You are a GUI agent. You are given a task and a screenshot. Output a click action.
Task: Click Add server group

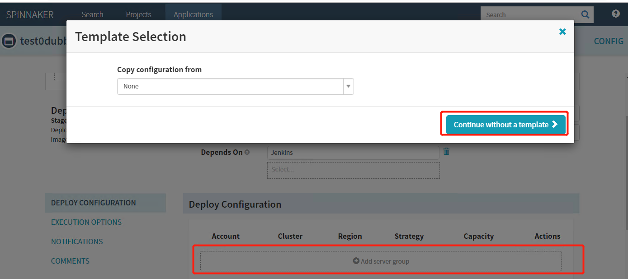[x=381, y=261]
